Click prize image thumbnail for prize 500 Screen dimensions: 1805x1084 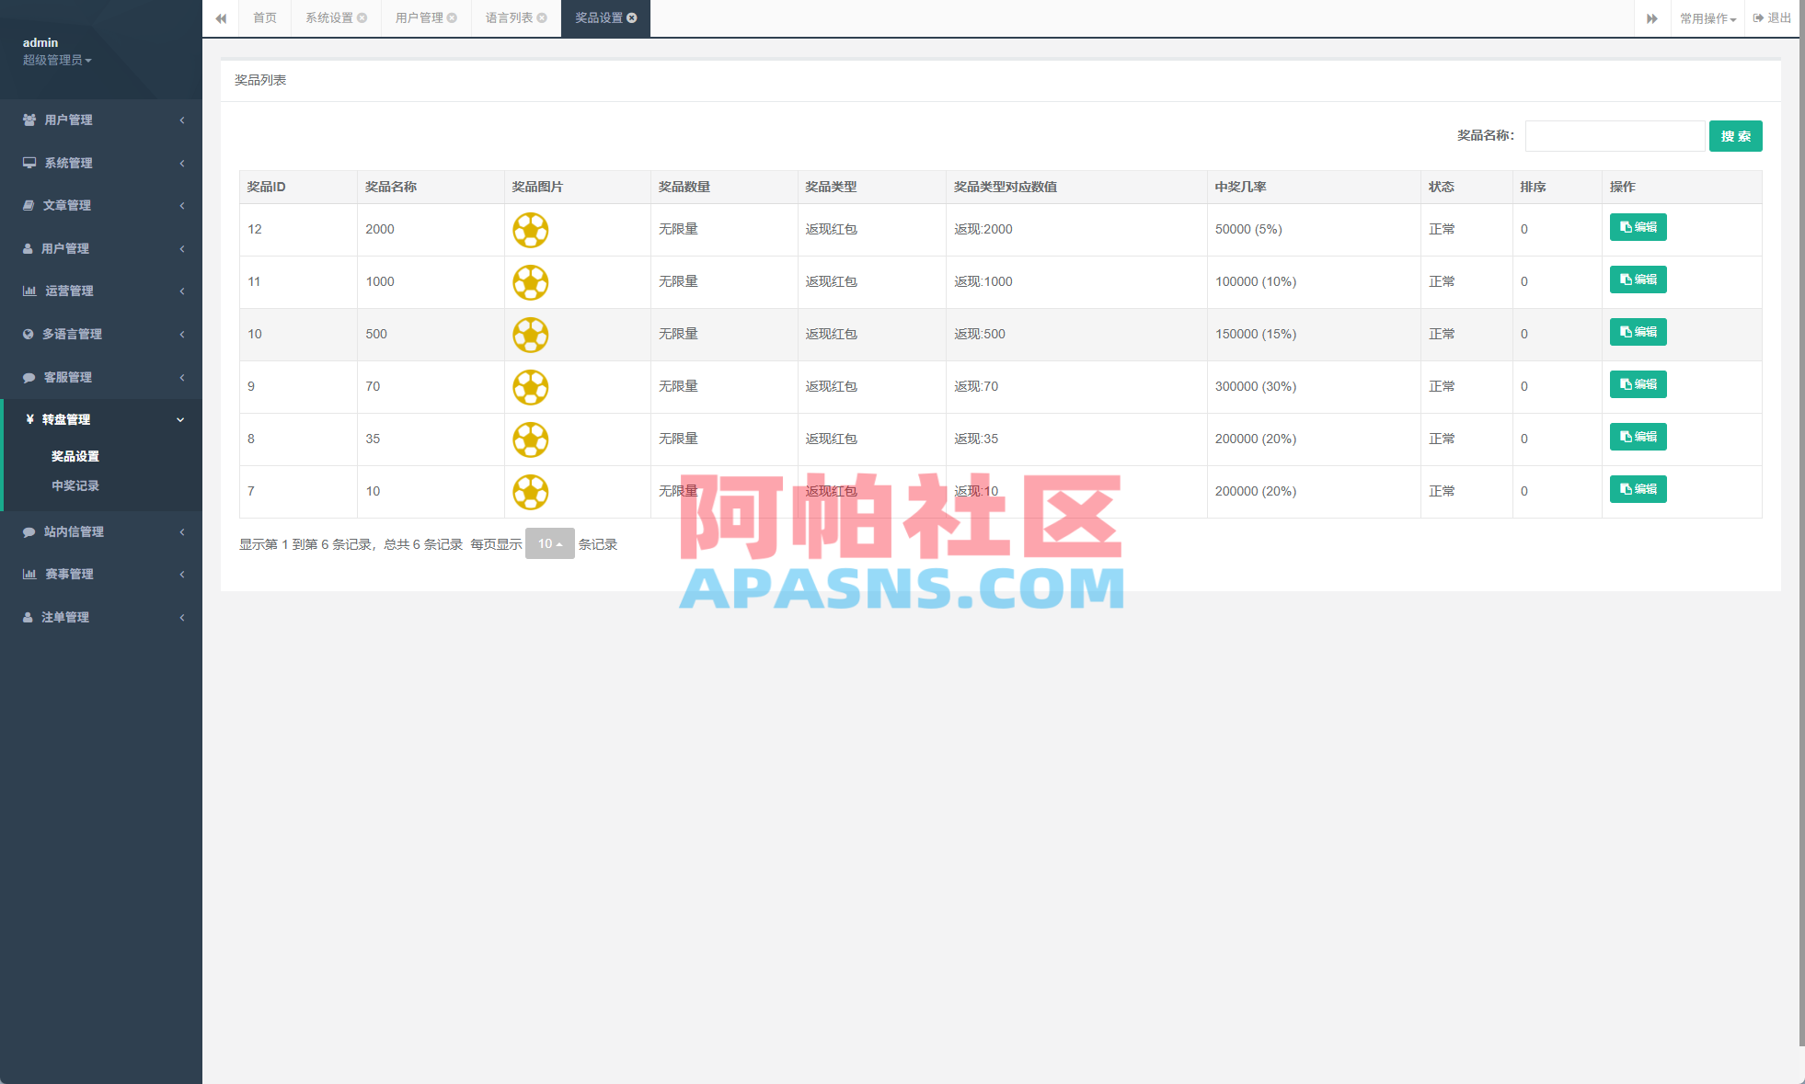click(531, 335)
